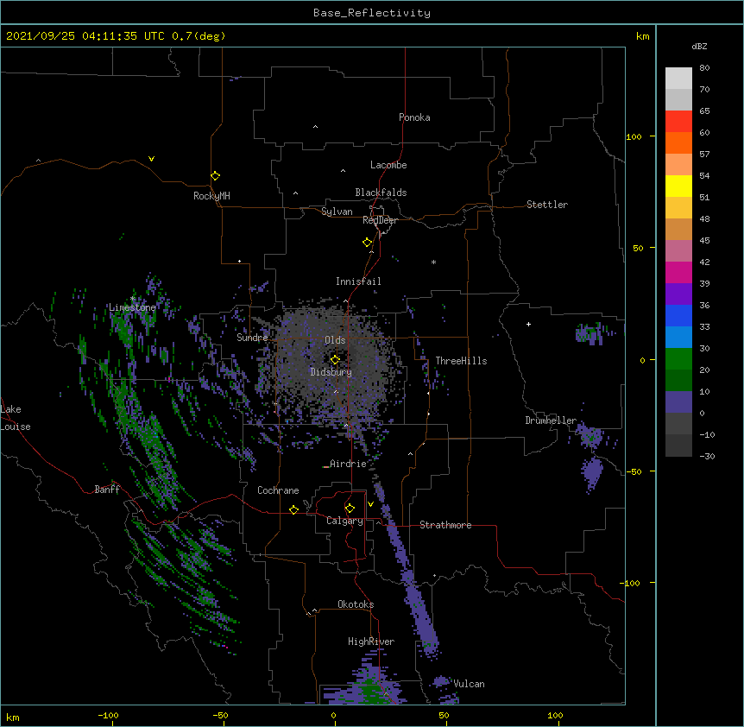Pick the light blue 30-33 dBZ legend swatch
744x727 pixels.
(x=678, y=338)
